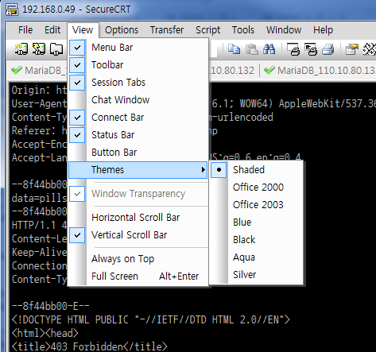Click 'AppleWebKit/537.36' text in terminal

[x=328, y=103]
